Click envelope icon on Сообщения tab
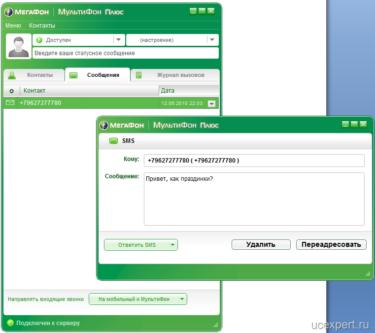This screenshot has width=375, height=333. [73, 75]
